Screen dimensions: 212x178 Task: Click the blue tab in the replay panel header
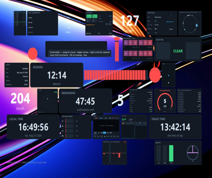(101, 118)
